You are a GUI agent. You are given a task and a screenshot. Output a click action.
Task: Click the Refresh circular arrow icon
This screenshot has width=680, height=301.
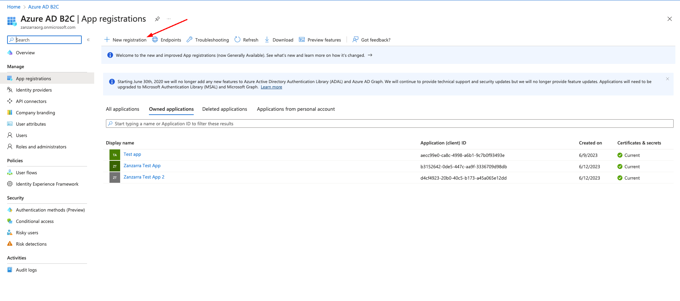coord(237,39)
